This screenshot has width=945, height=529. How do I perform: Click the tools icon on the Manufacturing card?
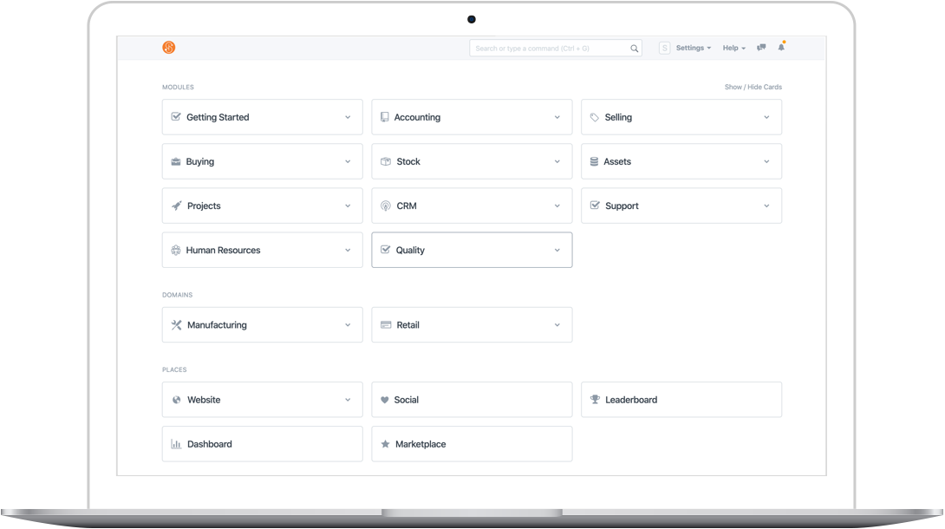pos(174,324)
